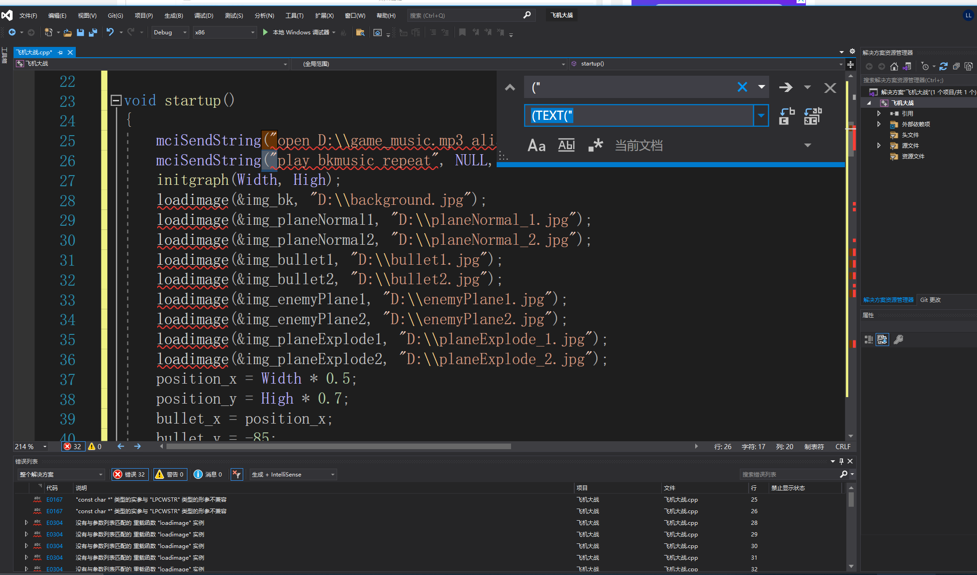Open the 编辑(E) menu

point(57,15)
